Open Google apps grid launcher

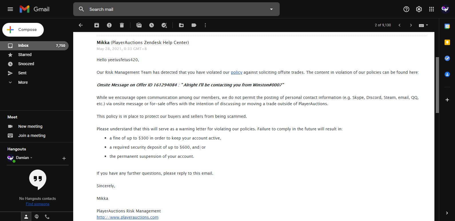point(432,9)
